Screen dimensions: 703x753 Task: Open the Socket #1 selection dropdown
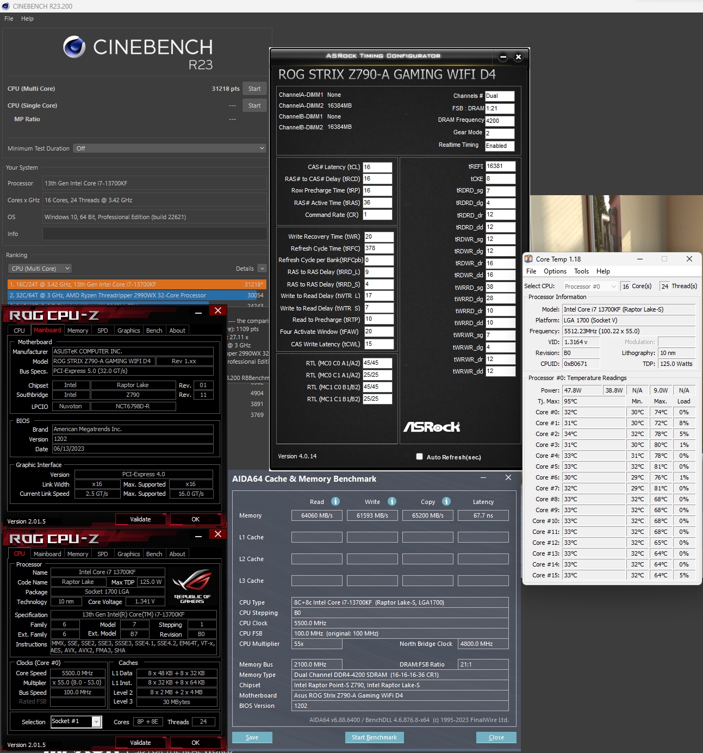[96, 721]
